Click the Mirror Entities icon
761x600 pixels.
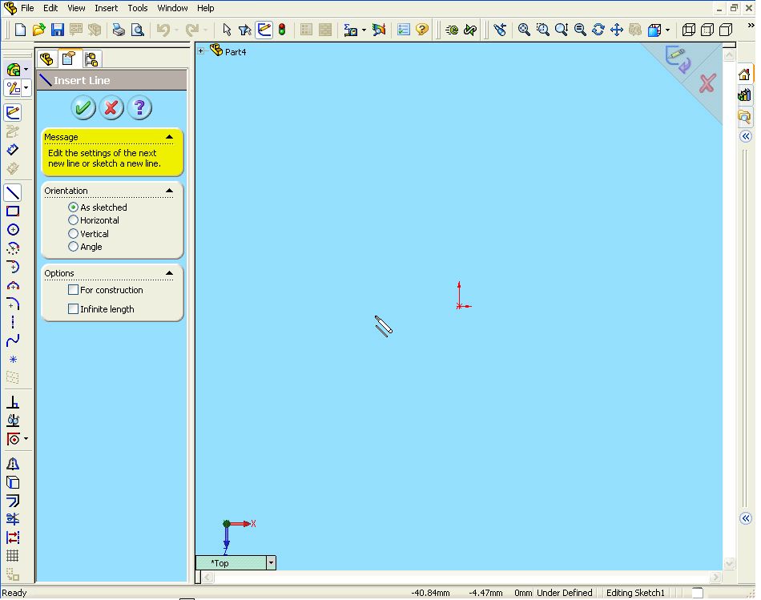13,464
